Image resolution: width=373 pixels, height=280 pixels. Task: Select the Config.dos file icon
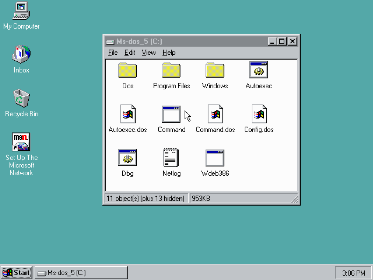[259, 114]
